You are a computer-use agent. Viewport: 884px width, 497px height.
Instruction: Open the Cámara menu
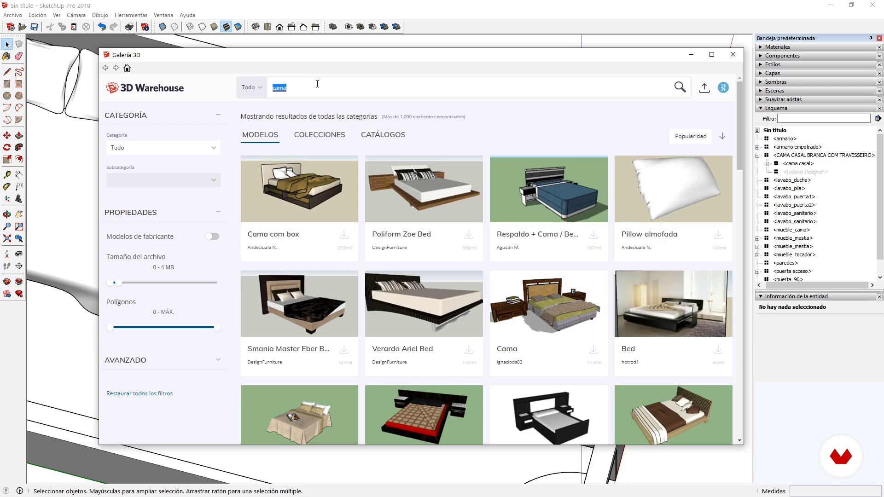tap(76, 15)
